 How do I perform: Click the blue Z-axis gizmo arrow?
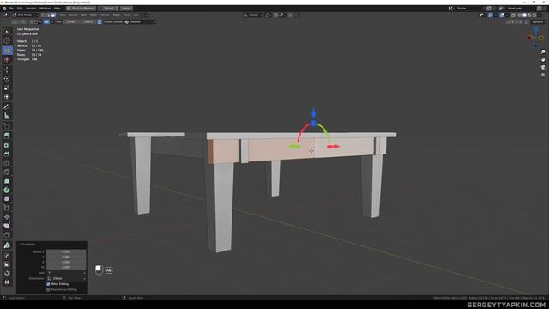[x=314, y=113]
